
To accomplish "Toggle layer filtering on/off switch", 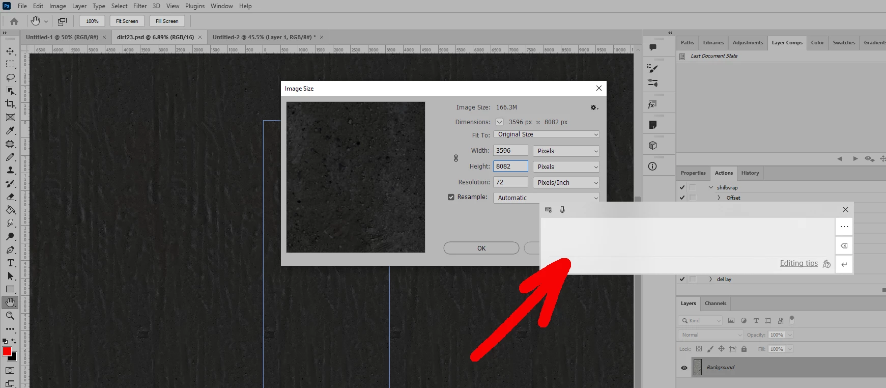I will point(791,320).
